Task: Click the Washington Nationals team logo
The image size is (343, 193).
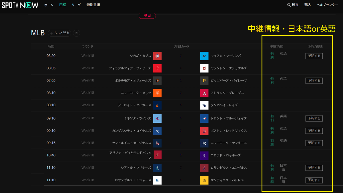Action: (x=204, y=68)
